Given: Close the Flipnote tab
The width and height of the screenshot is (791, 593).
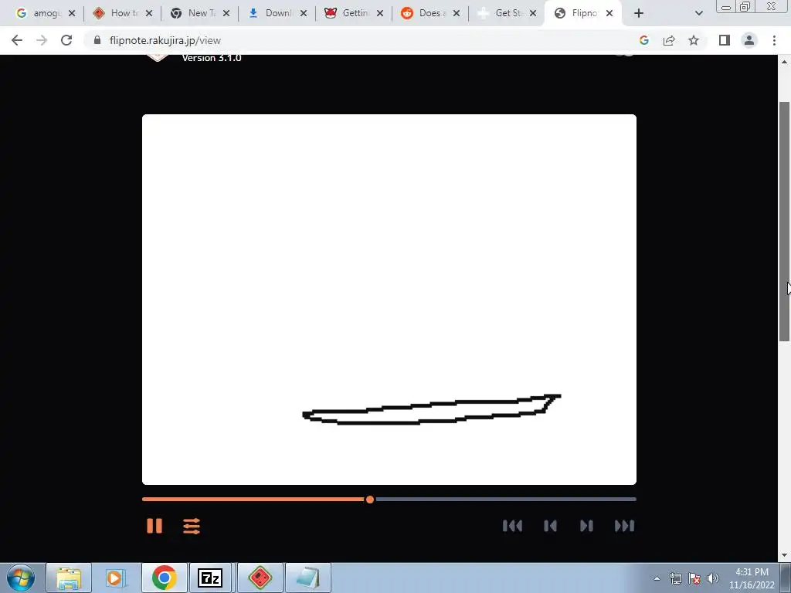Looking at the screenshot, I should tap(609, 14).
